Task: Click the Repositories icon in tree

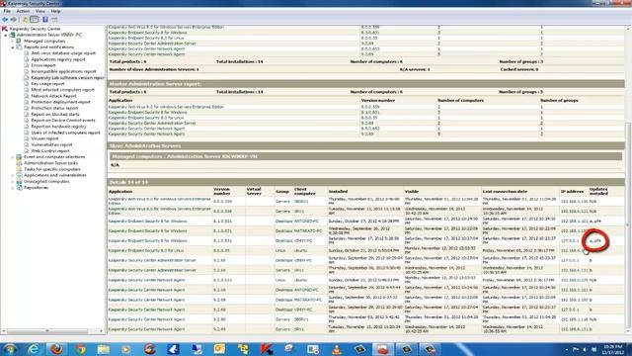Action: click(x=19, y=187)
